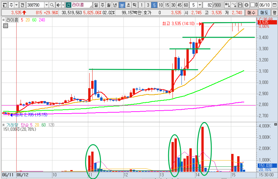
Task: Click the 단순 volume average label
Action: click(x=25, y=125)
